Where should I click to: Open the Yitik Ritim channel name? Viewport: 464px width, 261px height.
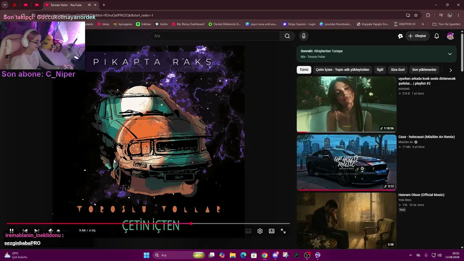click(x=405, y=200)
